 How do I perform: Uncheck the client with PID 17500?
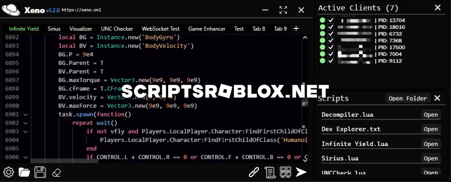(331, 47)
